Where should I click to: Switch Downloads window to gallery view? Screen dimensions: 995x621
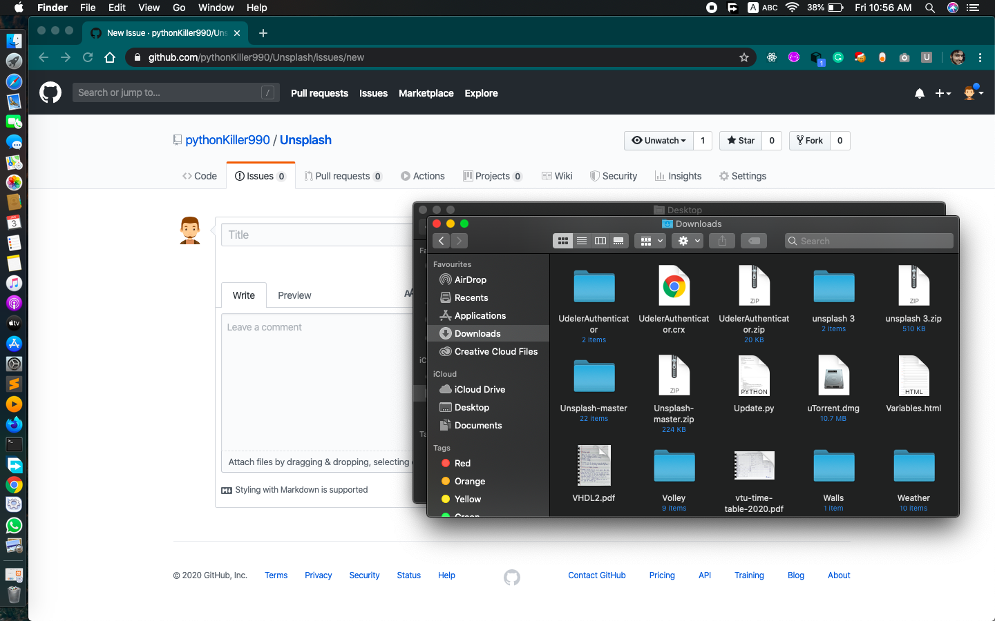[x=618, y=240]
